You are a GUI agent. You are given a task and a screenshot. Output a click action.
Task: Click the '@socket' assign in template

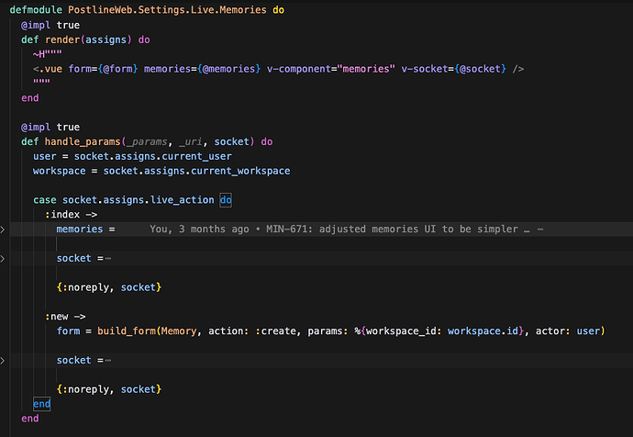pos(480,69)
